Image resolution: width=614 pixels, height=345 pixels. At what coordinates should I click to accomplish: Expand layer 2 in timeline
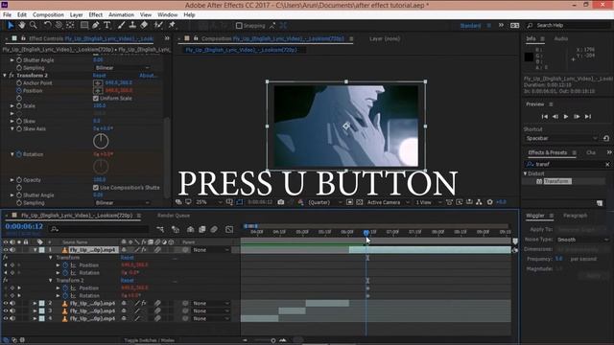[x=35, y=304]
